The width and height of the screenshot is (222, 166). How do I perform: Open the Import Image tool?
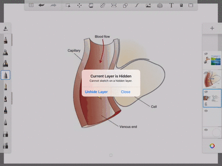click(148, 6)
